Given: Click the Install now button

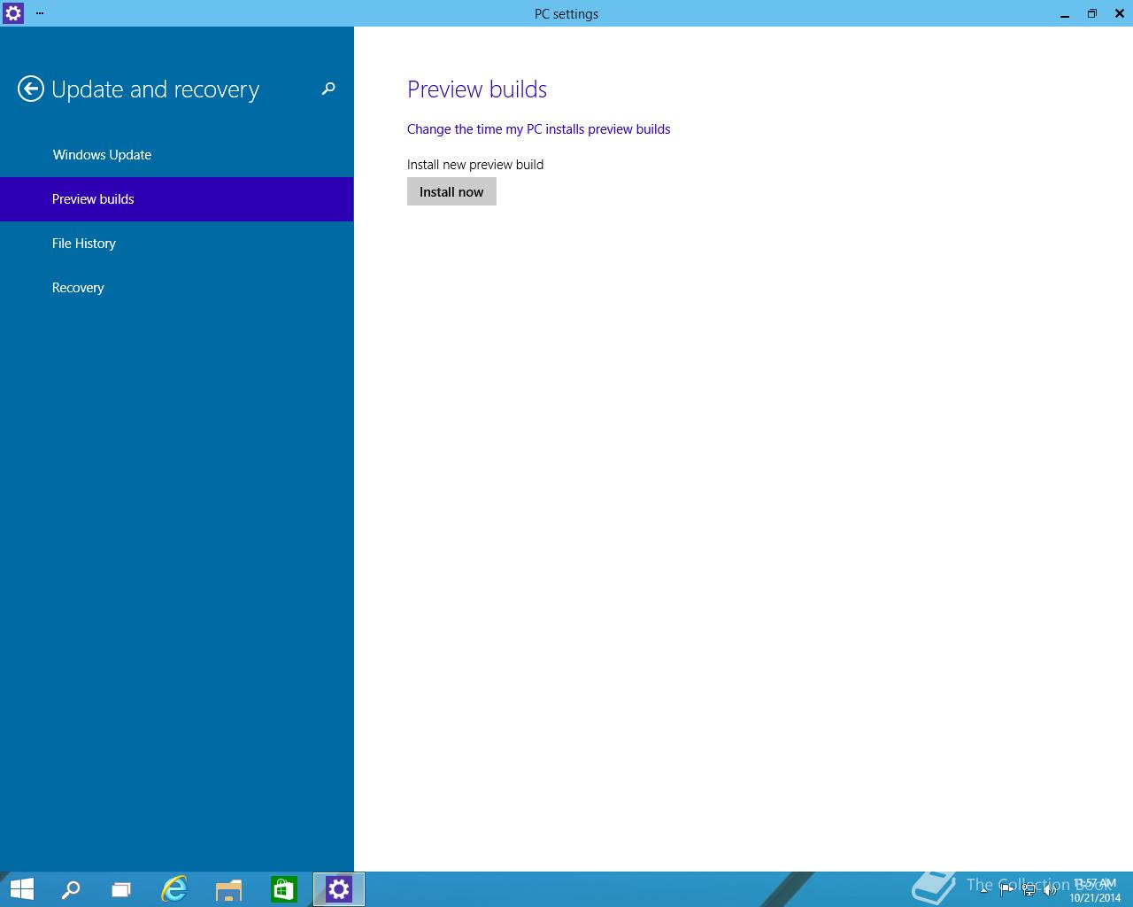Looking at the screenshot, I should click(x=451, y=191).
